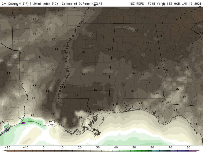Click the 23 value in north Florida
This screenshot has width=203, height=152.
click(175, 110)
